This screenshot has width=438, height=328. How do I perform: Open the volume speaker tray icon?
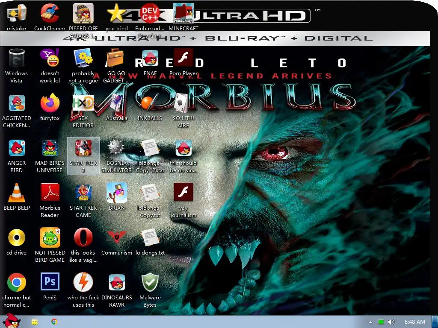391,322
